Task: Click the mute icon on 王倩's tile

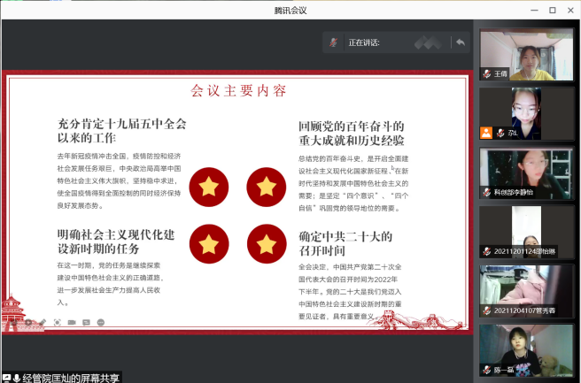Action: (x=485, y=74)
